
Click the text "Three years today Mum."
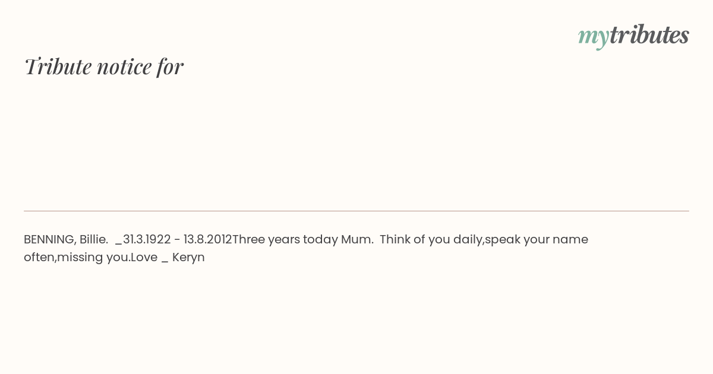click(x=303, y=239)
